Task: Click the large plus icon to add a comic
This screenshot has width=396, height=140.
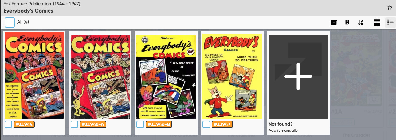Action: (298, 76)
